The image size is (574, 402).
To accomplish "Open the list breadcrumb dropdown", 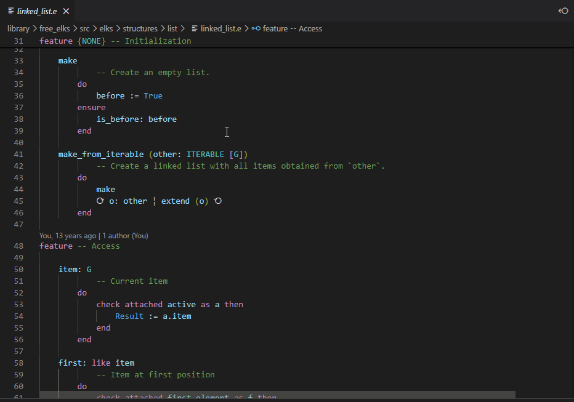I will 173,28.
